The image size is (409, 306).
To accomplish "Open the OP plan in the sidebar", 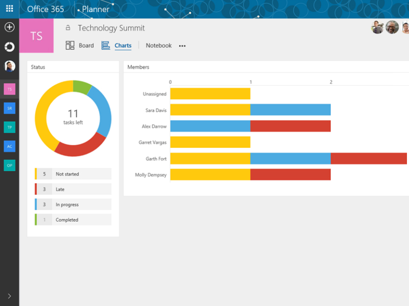I will [x=9, y=165].
